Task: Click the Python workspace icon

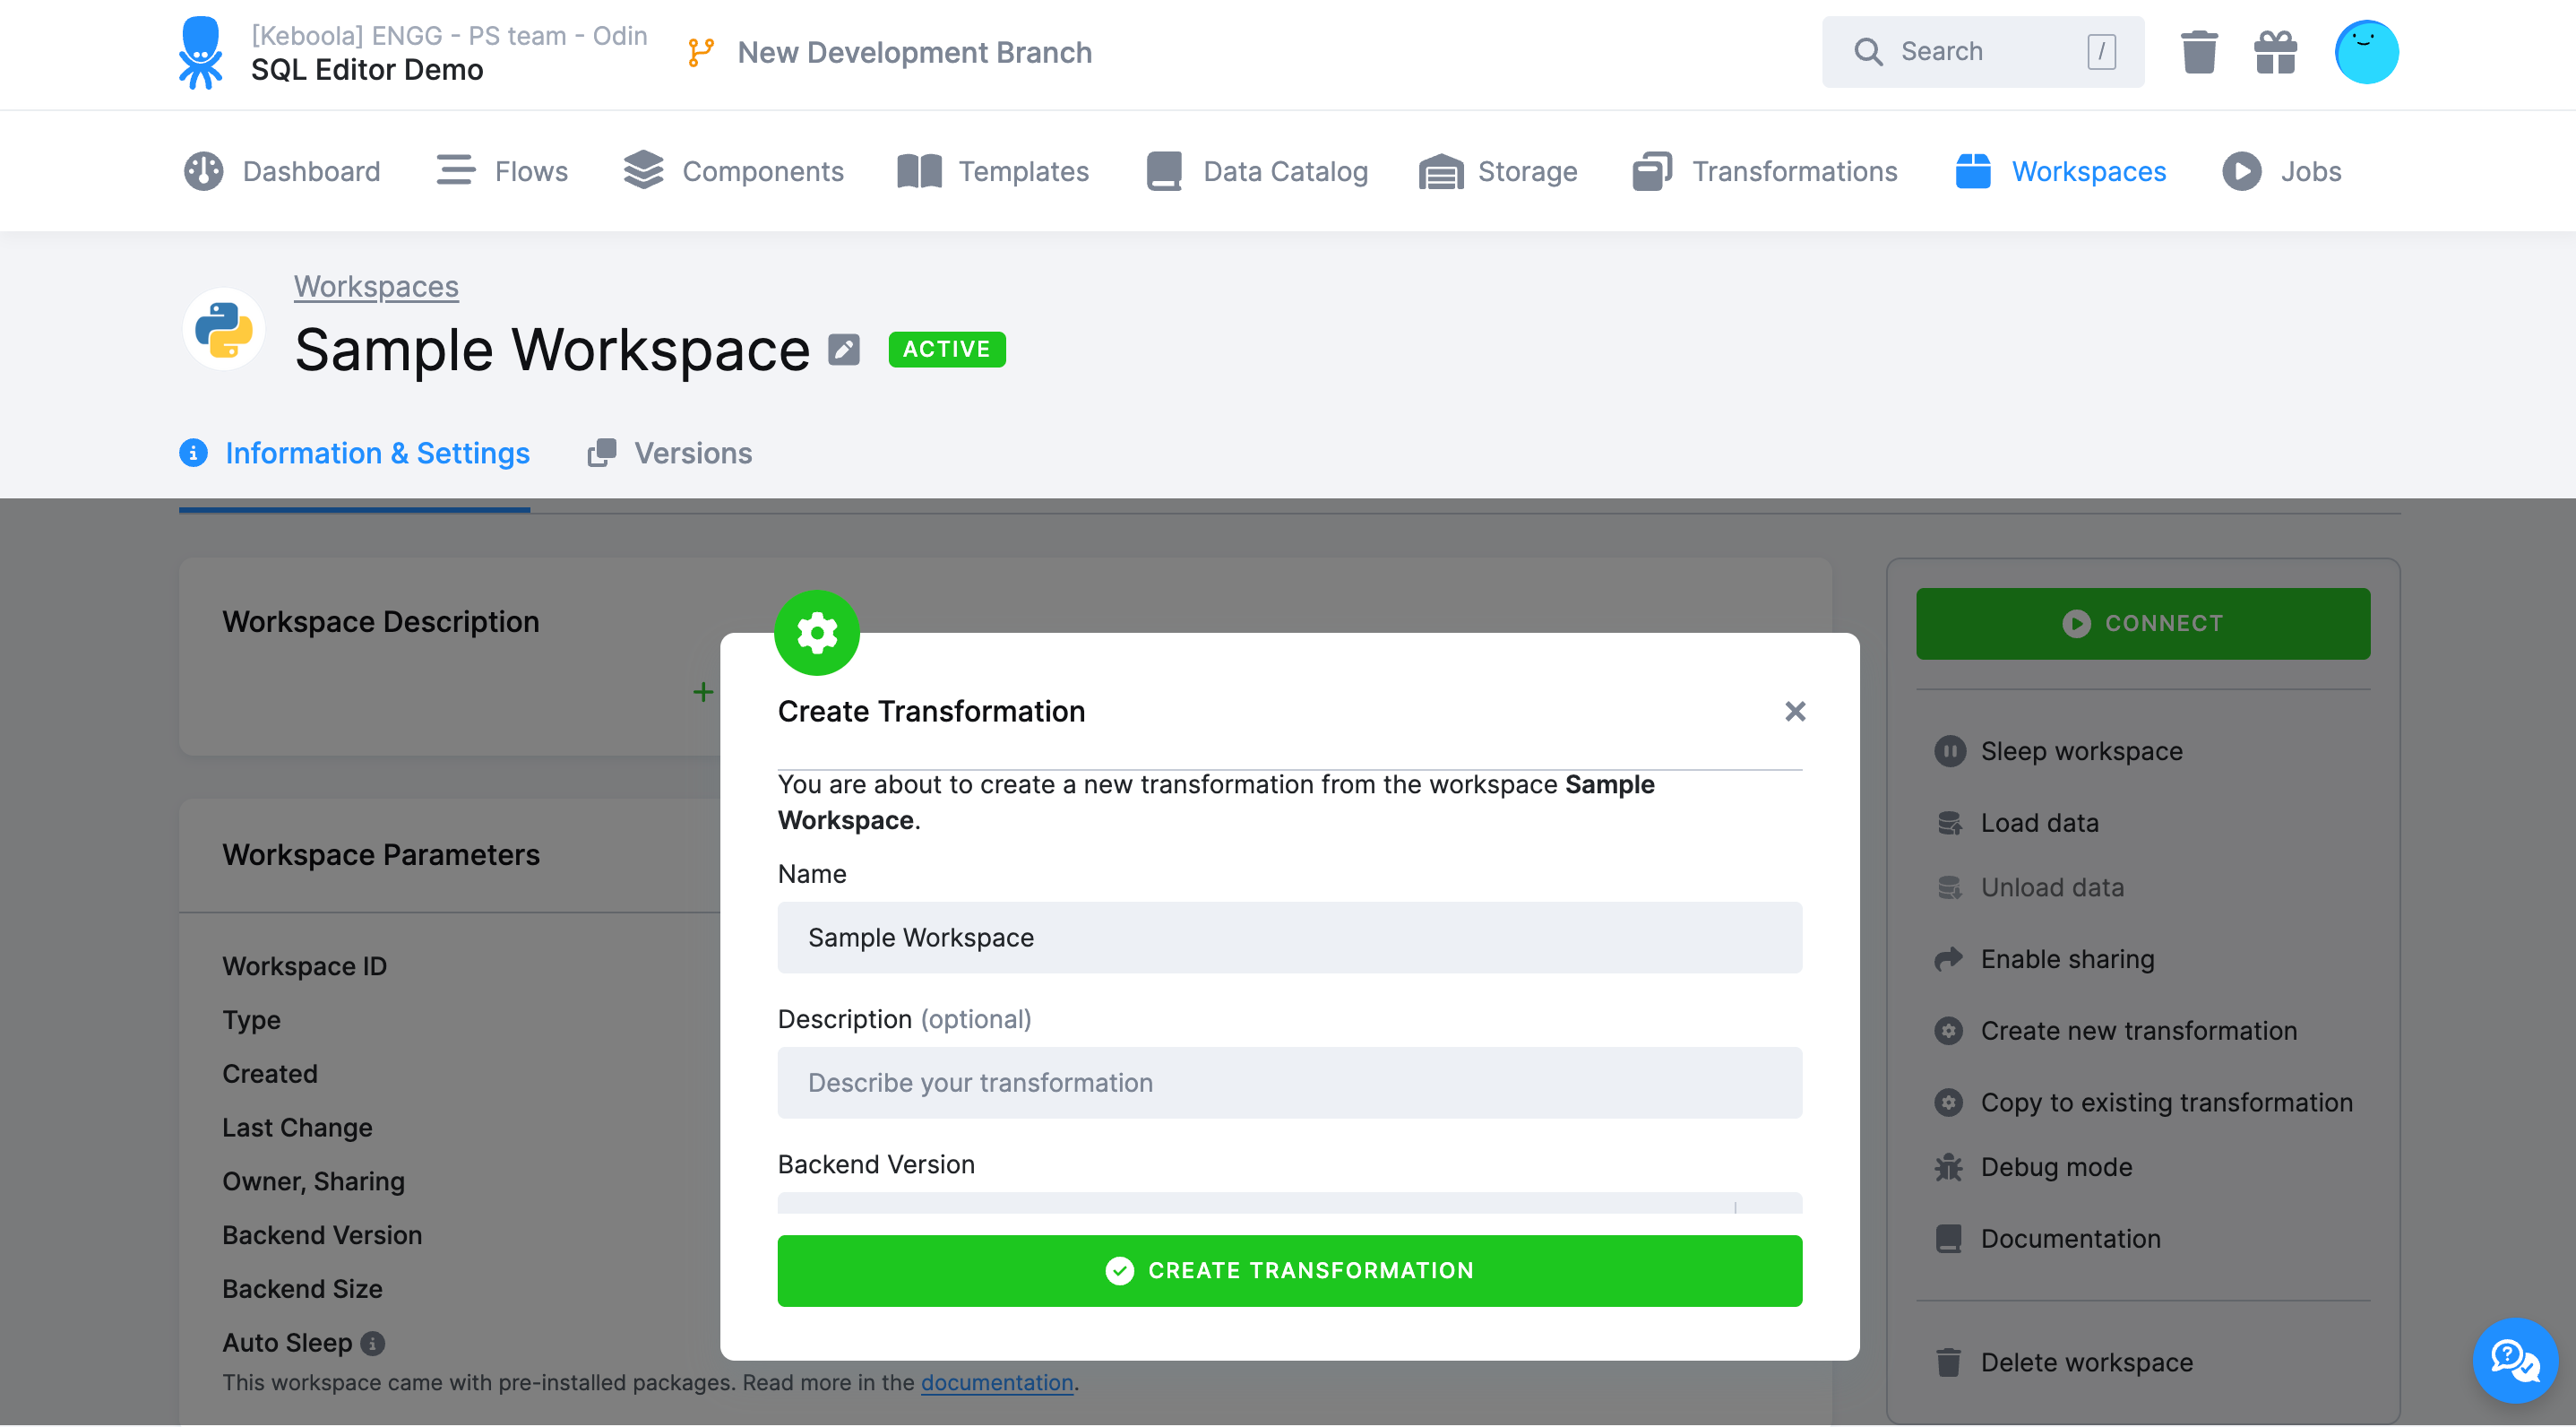Action: pos(223,328)
